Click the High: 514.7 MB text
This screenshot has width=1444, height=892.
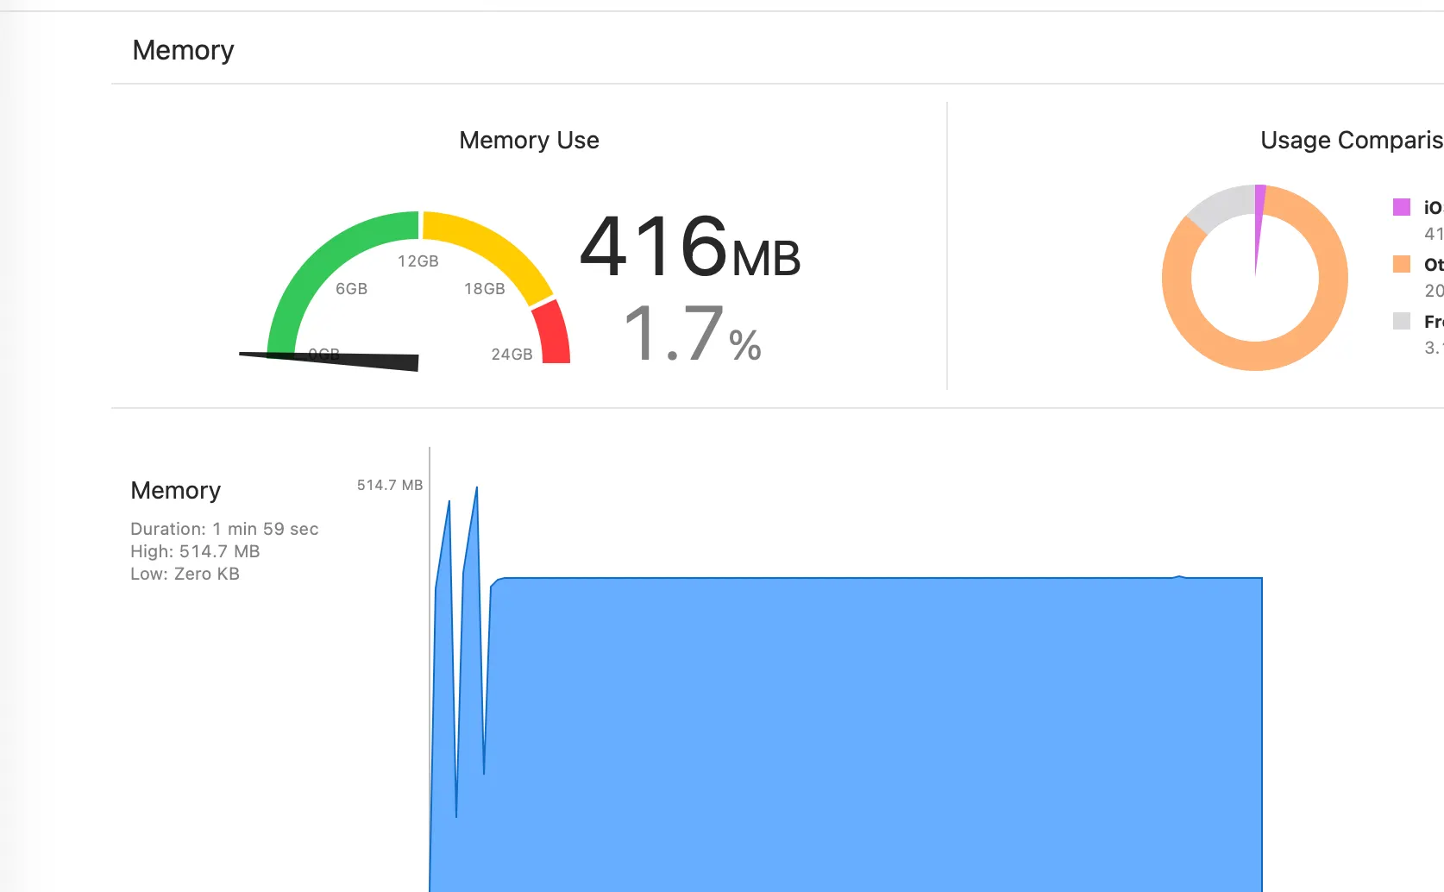coord(195,551)
